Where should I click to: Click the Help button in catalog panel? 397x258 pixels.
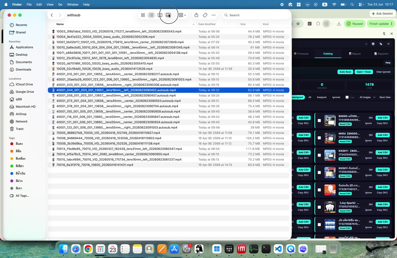point(388,63)
